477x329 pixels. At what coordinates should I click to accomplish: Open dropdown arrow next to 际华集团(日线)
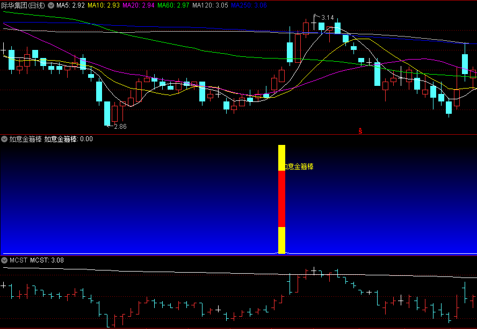click(x=51, y=5)
